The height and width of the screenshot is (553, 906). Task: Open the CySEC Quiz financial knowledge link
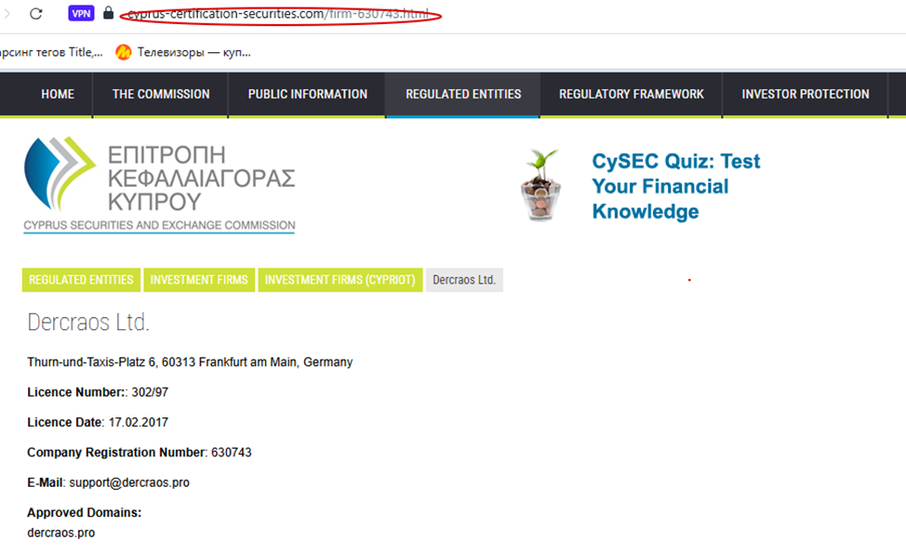[x=676, y=186]
